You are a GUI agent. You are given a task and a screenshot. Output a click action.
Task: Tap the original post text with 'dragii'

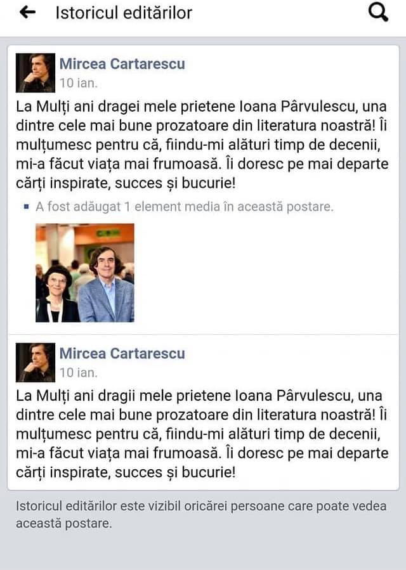coord(202,434)
